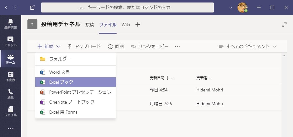This screenshot has height=137, width=293.
Task: Click the アップロード button
Action: point(84,46)
